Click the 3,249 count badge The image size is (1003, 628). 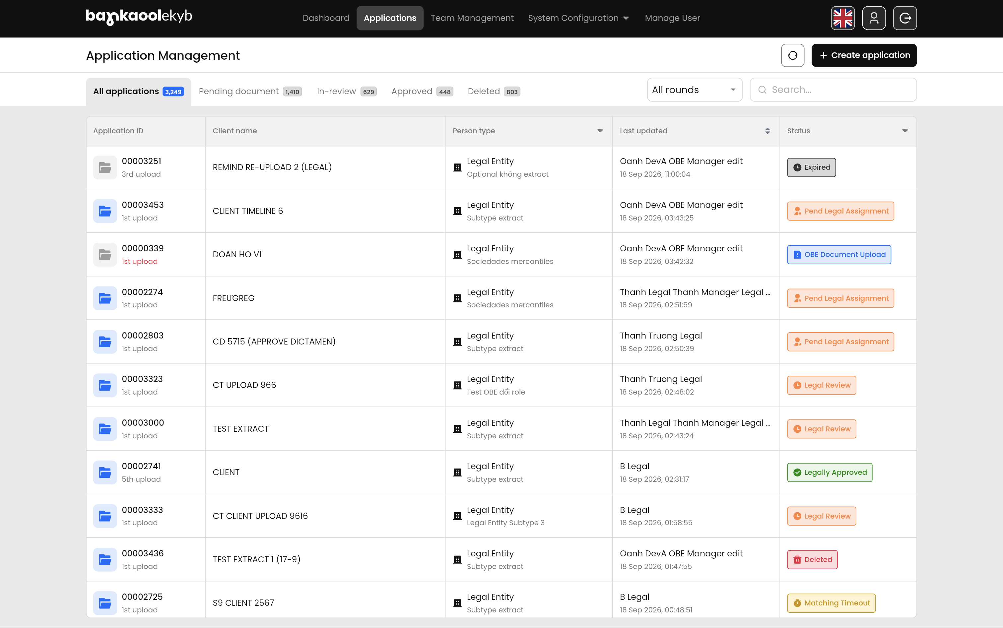pyautogui.click(x=173, y=92)
